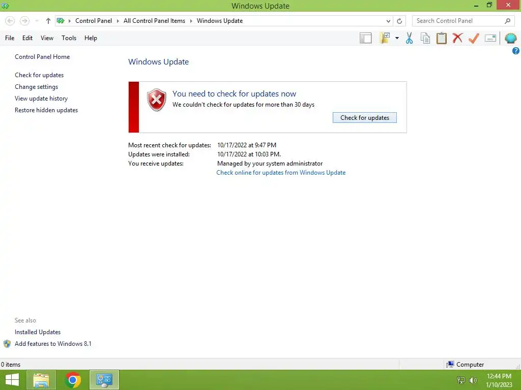Click the Control Panel taskbar icon
The image size is (521, 390).
104,380
